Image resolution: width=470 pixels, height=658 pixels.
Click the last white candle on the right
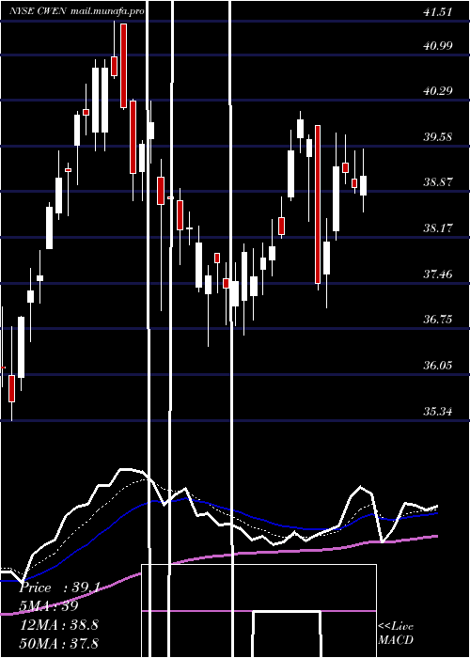point(363,185)
